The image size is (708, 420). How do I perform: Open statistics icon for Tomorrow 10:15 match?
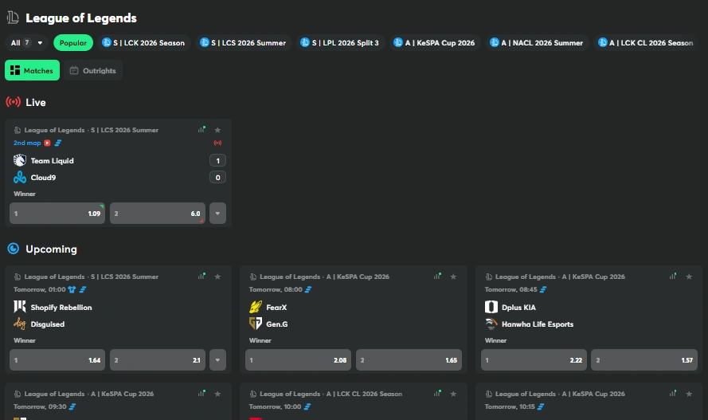(673, 394)
